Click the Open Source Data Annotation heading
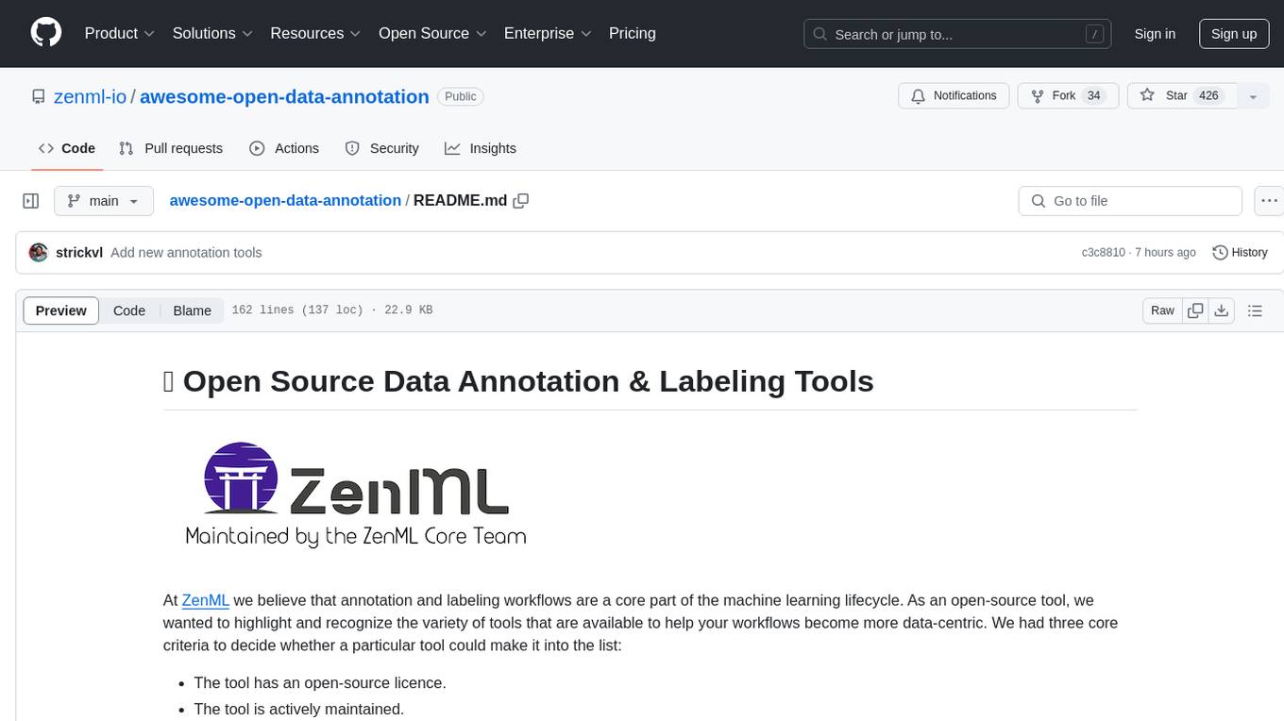Image resolution: width=1284 pixels, height=721 pixels. [x=518, y=381]
